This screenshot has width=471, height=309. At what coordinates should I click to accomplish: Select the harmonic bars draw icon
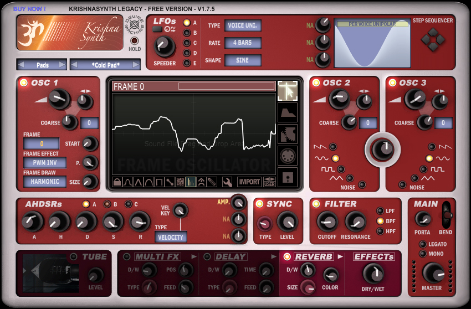pyautogui.click(x=191, y=182)
